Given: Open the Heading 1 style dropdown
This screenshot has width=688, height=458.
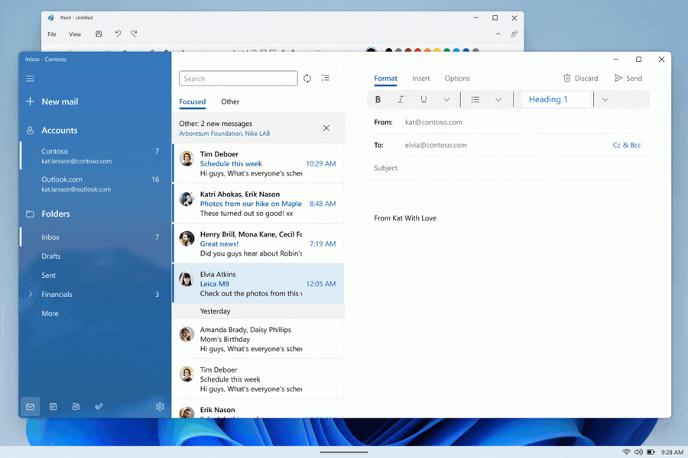Looking at the screenshot, I should tap(605, 100).
